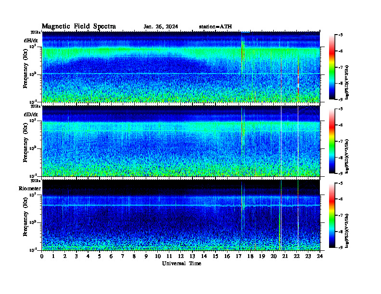381x294 pixels.
Task: Click the "21" hour tick label on the time axis
Action: coord(285,257)
